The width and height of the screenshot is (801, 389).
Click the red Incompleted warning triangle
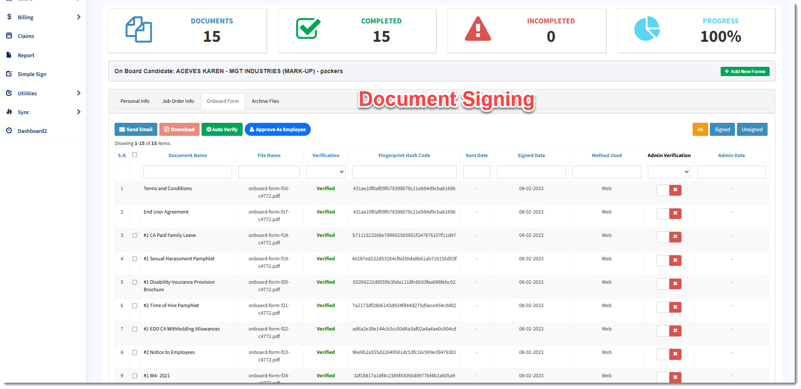478,29
